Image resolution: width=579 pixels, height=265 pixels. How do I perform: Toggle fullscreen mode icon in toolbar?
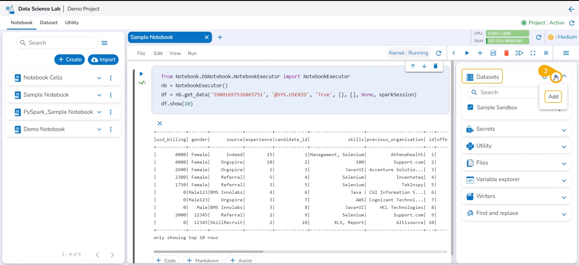pyautogui.click(x=533, y=53)
